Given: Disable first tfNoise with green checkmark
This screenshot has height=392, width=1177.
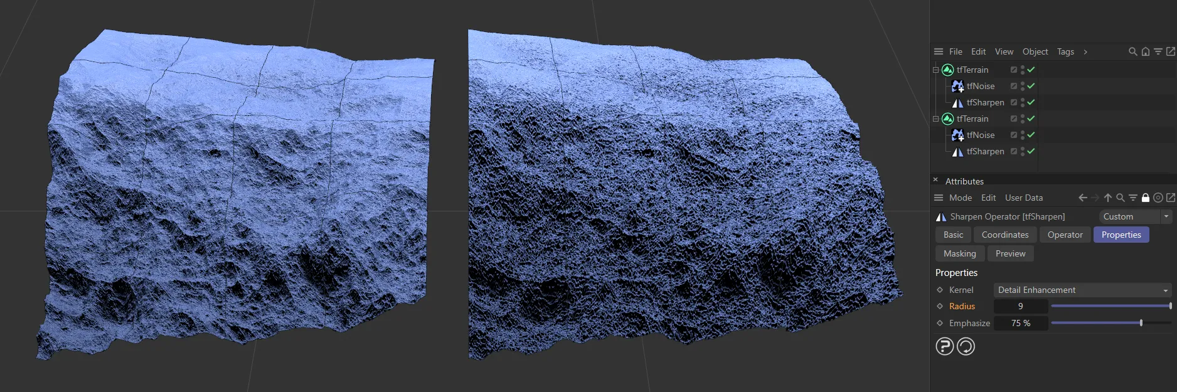Looking at the screenshot, I should [x=1031, y=86].
